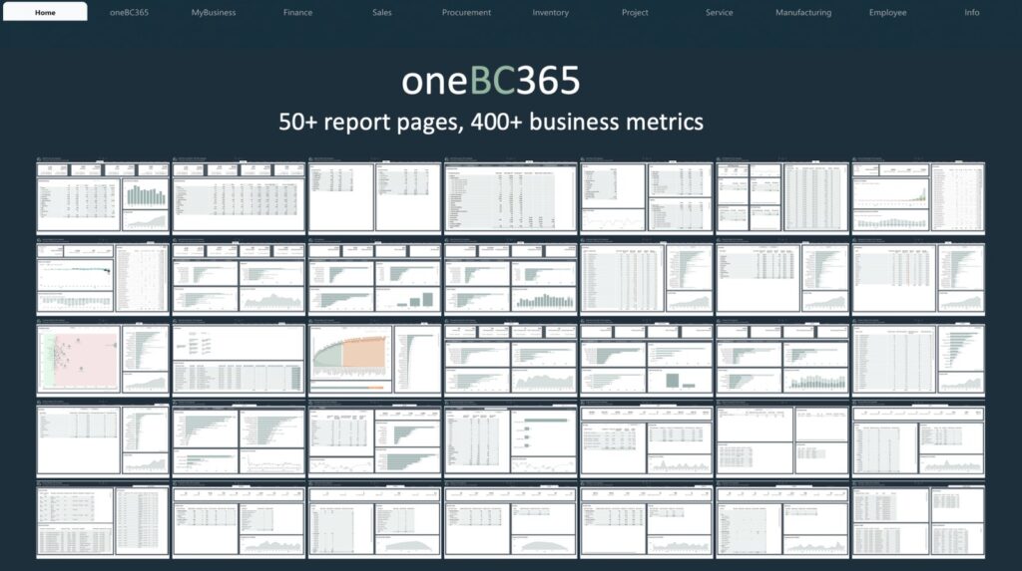Open the last thumbnail in the top row
This screenshot has width=1022, height=571.
click(x=918, y=196)
